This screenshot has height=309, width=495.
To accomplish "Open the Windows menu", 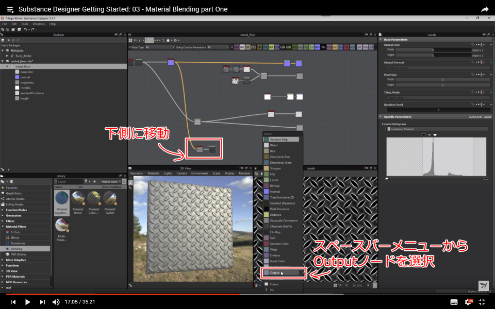I will 39,24.
